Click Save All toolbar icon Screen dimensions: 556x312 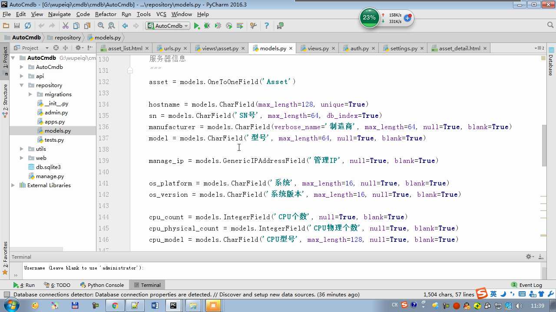tap(17, 26)
